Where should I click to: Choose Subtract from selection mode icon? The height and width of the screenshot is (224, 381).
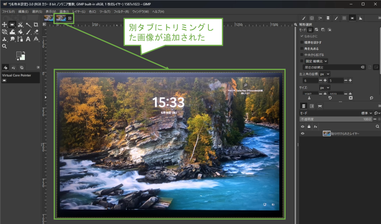tap(323, 30)
